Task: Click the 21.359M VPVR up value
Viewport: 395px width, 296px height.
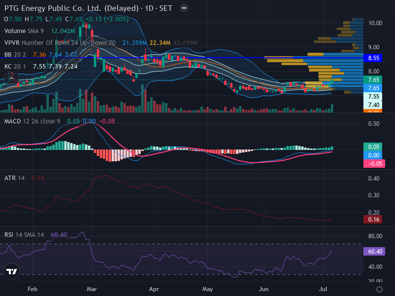Action: [134, 43]
